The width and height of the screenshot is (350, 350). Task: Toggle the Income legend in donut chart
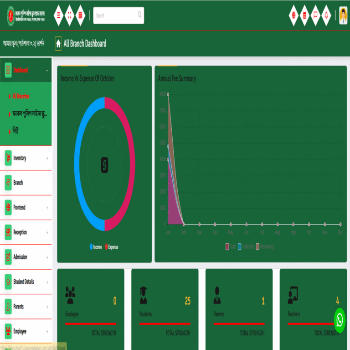96,247
